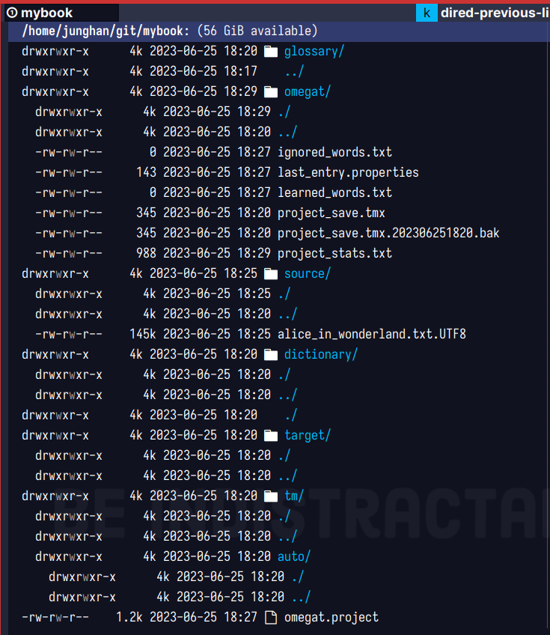
Task: Click the target folder icon
Action: [270, 435]
